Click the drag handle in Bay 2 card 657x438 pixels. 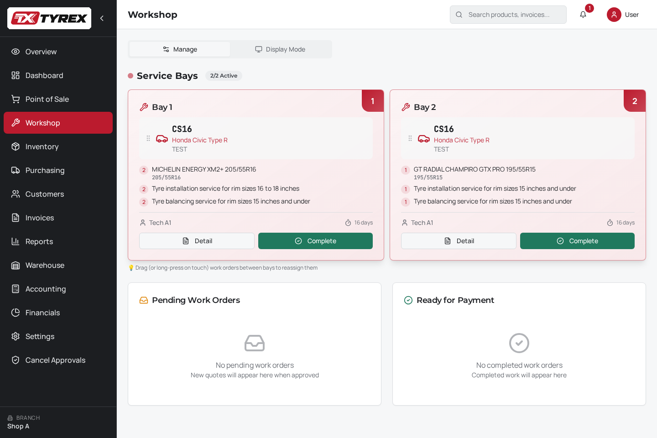(410, 138)
